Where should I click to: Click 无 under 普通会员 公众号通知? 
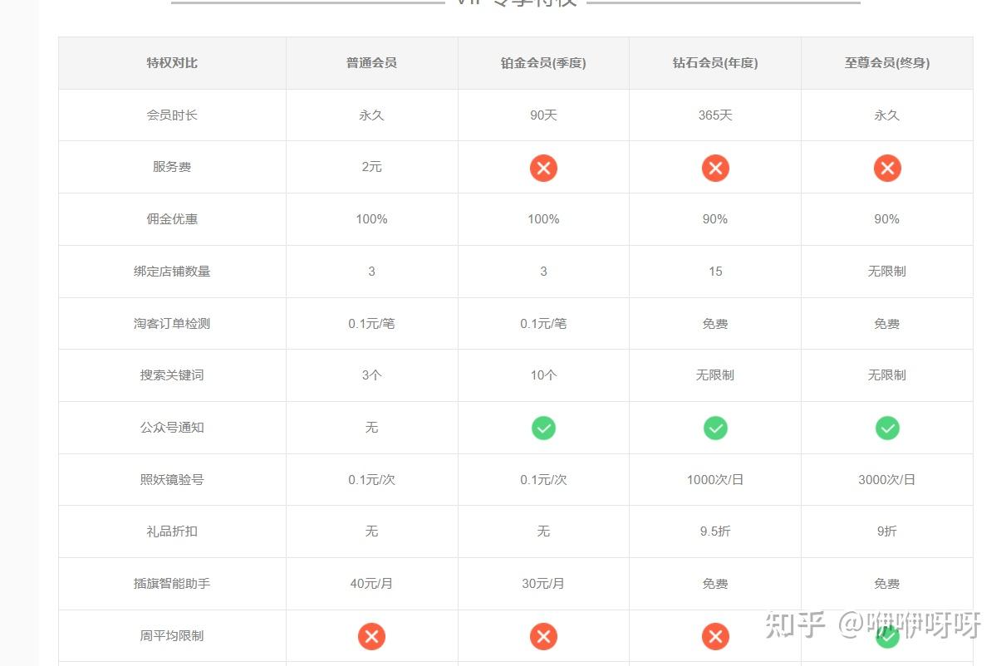[371, 428]
